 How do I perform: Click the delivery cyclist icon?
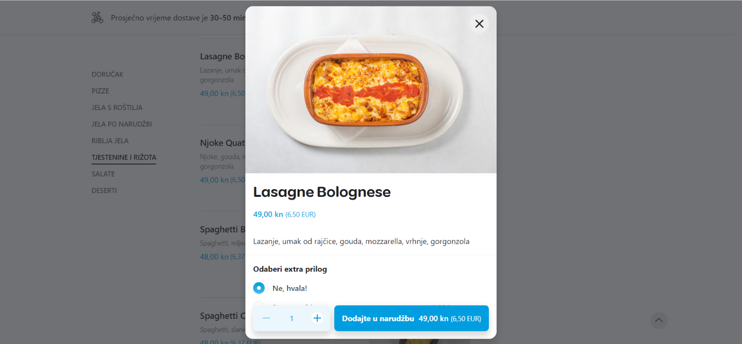(x=98, y=18)
